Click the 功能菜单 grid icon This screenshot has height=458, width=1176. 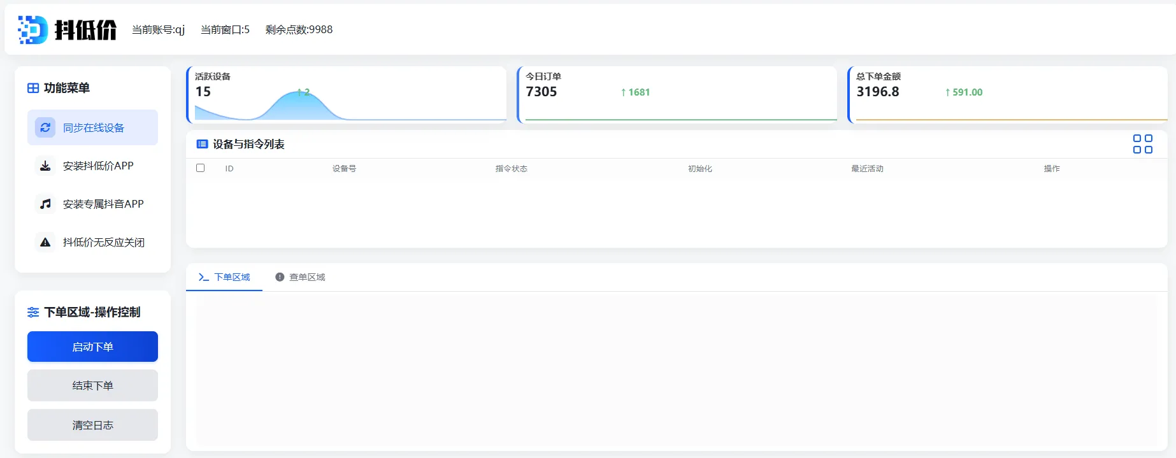point(33,88)
